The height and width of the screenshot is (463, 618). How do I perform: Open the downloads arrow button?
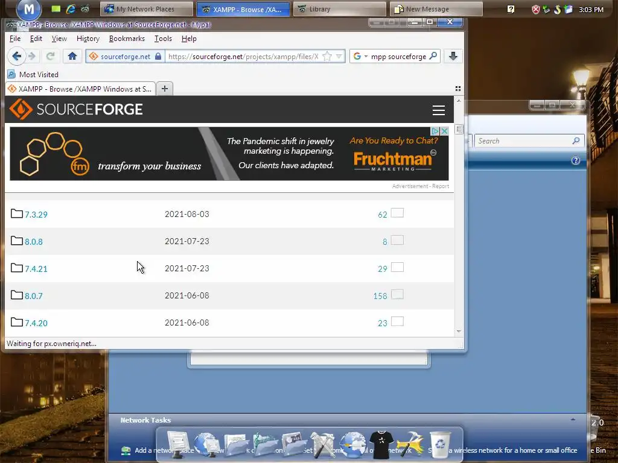pos(453,56)
